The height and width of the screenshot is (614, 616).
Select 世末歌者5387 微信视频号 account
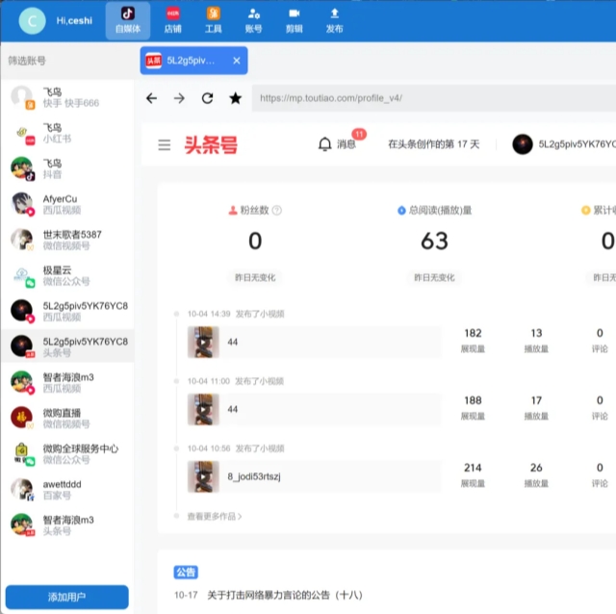(x=66, y=240)
